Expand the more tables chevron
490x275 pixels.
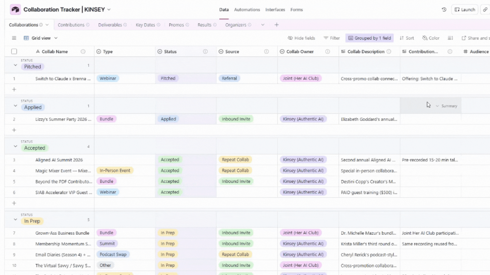point(263,25)
